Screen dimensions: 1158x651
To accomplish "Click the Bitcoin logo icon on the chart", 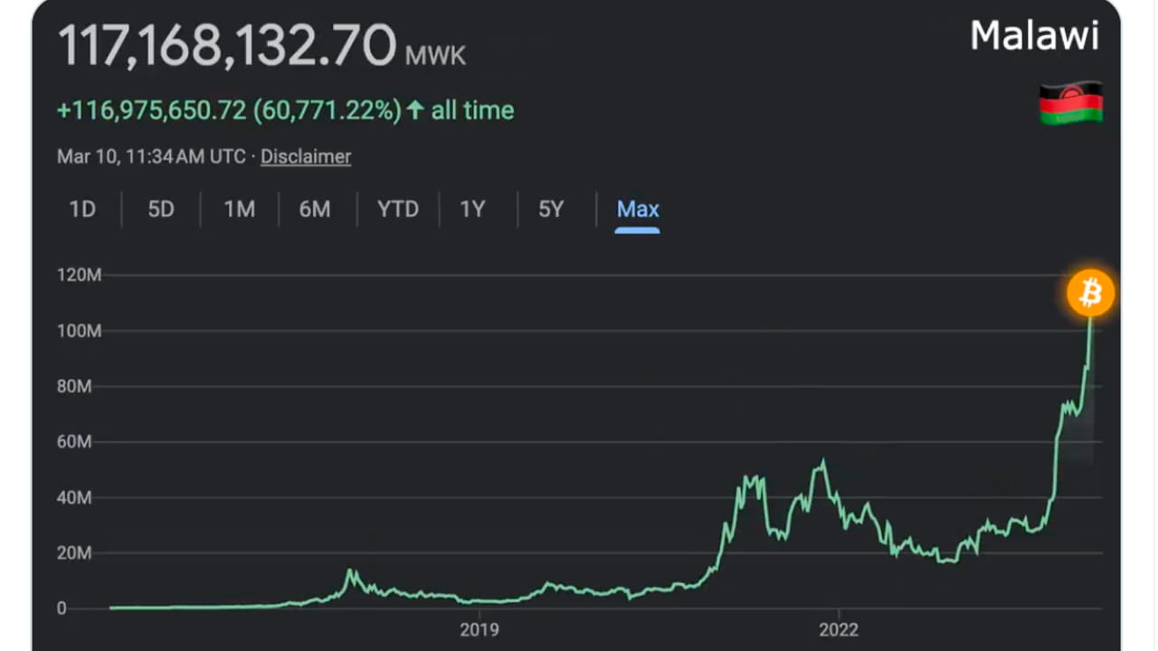I will coord(1090,293).
